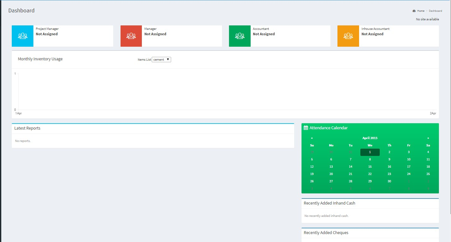Image resolution: width=451 pixels, height=242 pixels.
Task: Select April 24 in the calendar
Action: click(x=409, y=174)
